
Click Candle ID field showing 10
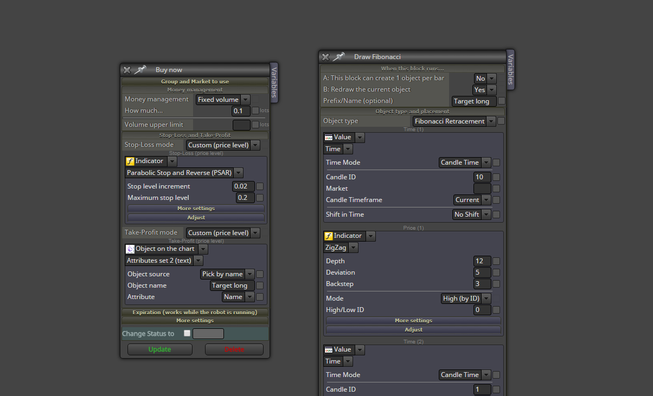[482, 177]
